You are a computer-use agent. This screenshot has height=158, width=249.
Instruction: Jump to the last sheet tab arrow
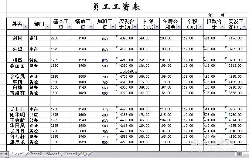pyautogui.click(x=6, y=153)
